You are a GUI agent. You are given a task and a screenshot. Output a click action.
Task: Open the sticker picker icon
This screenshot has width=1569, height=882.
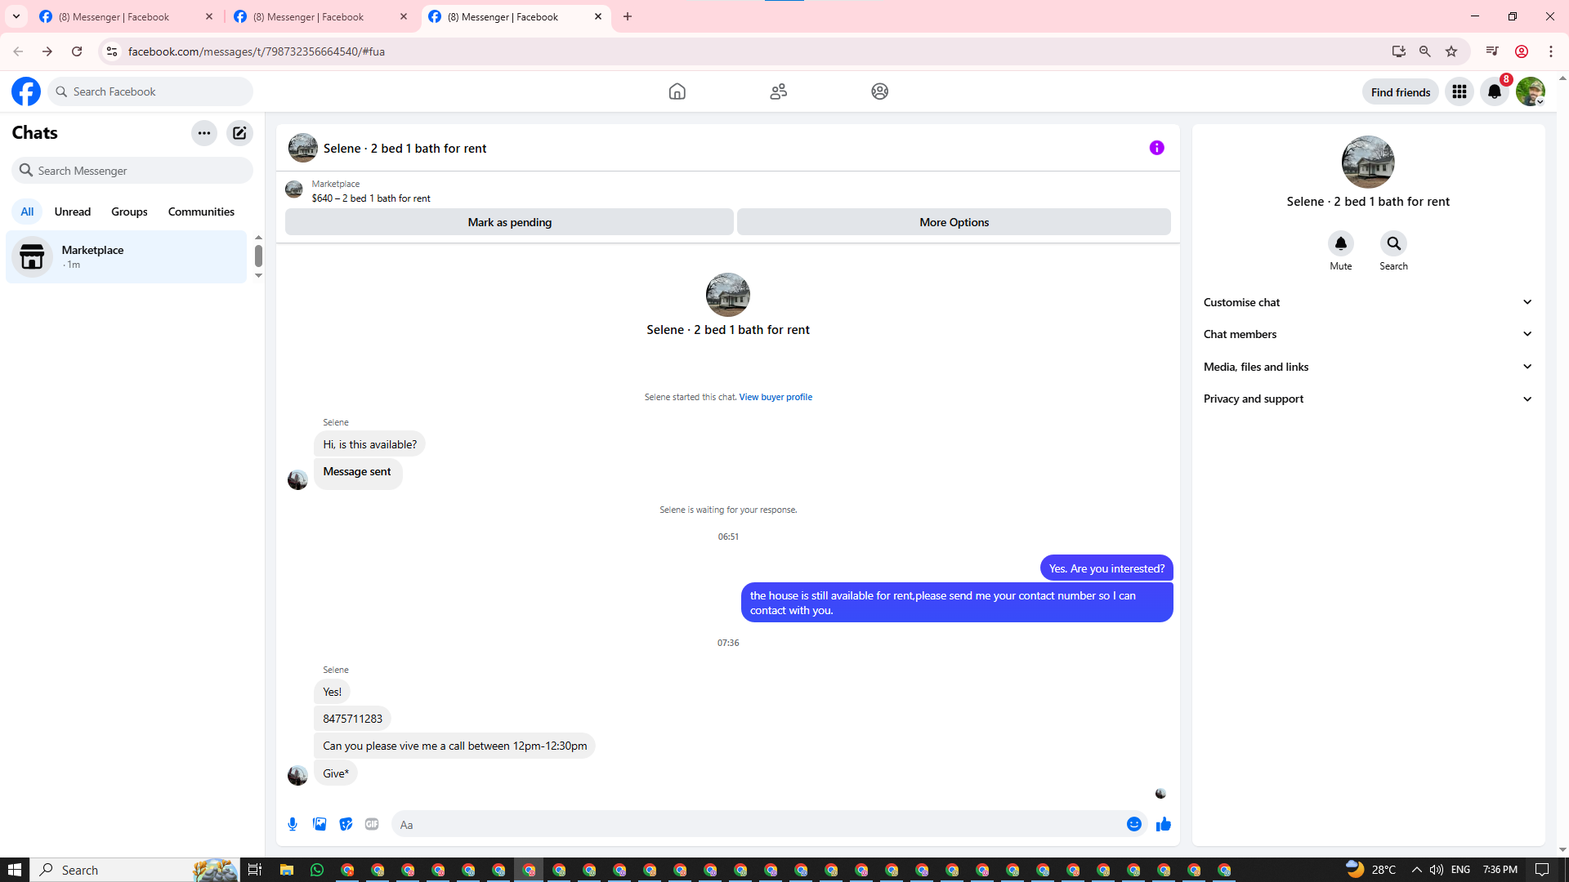pyautogui.click(x=346, y=824)
